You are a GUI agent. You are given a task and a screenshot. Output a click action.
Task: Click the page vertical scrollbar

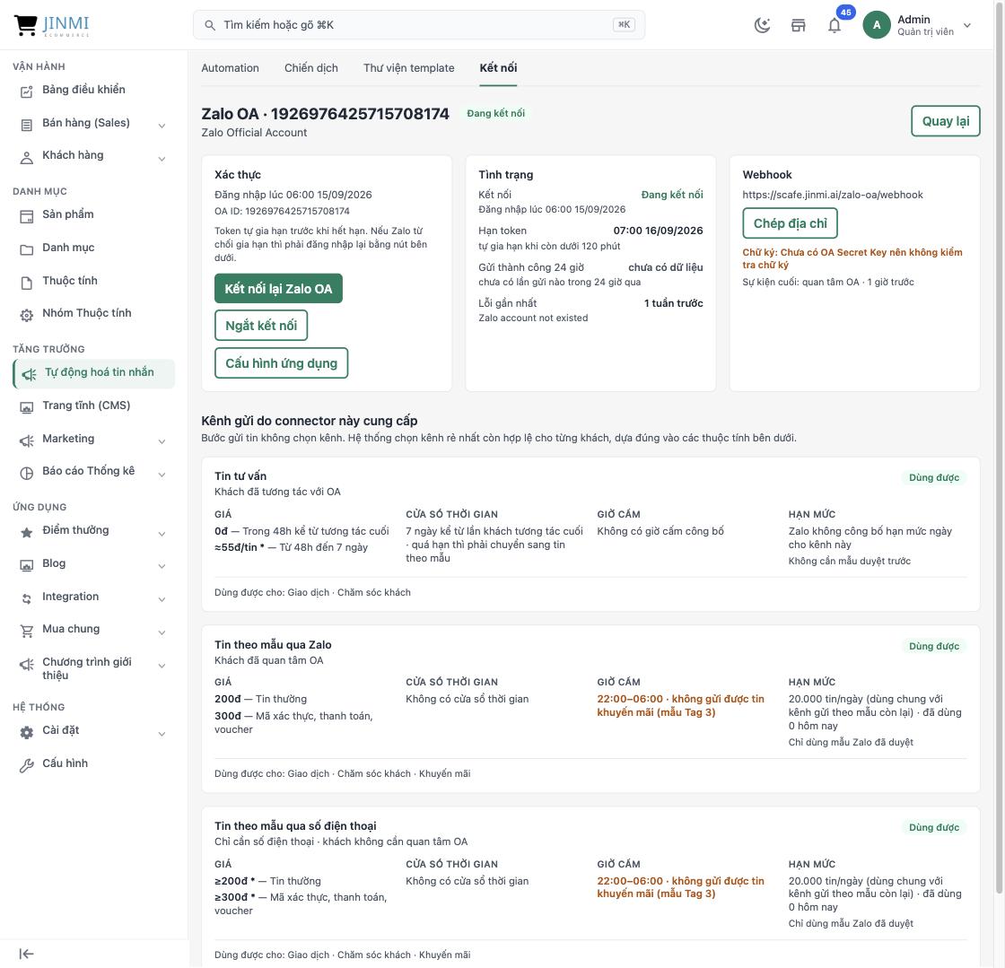click(x=1000, y=449)
